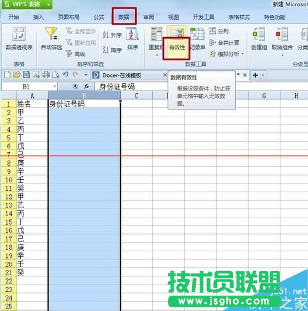
Task: Redo the last action
Action: [75, 75]
